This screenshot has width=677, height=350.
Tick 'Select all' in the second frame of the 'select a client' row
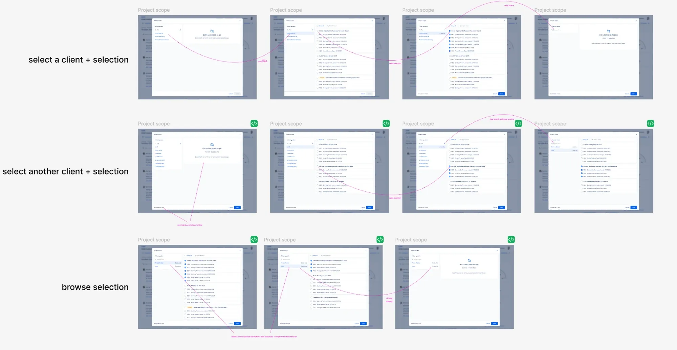click(x=318, y=26)
